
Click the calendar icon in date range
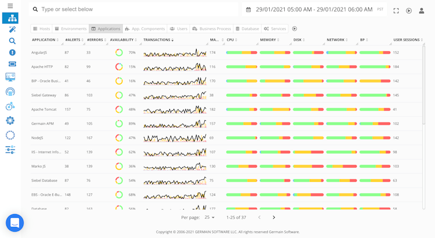248,10
